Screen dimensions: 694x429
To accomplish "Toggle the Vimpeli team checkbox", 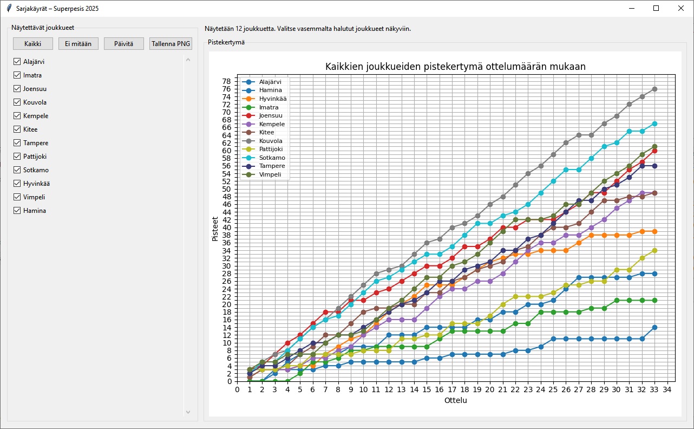I will point(17,197).
